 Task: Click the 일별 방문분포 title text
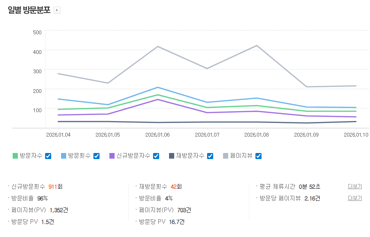click(x=29, y=10)
